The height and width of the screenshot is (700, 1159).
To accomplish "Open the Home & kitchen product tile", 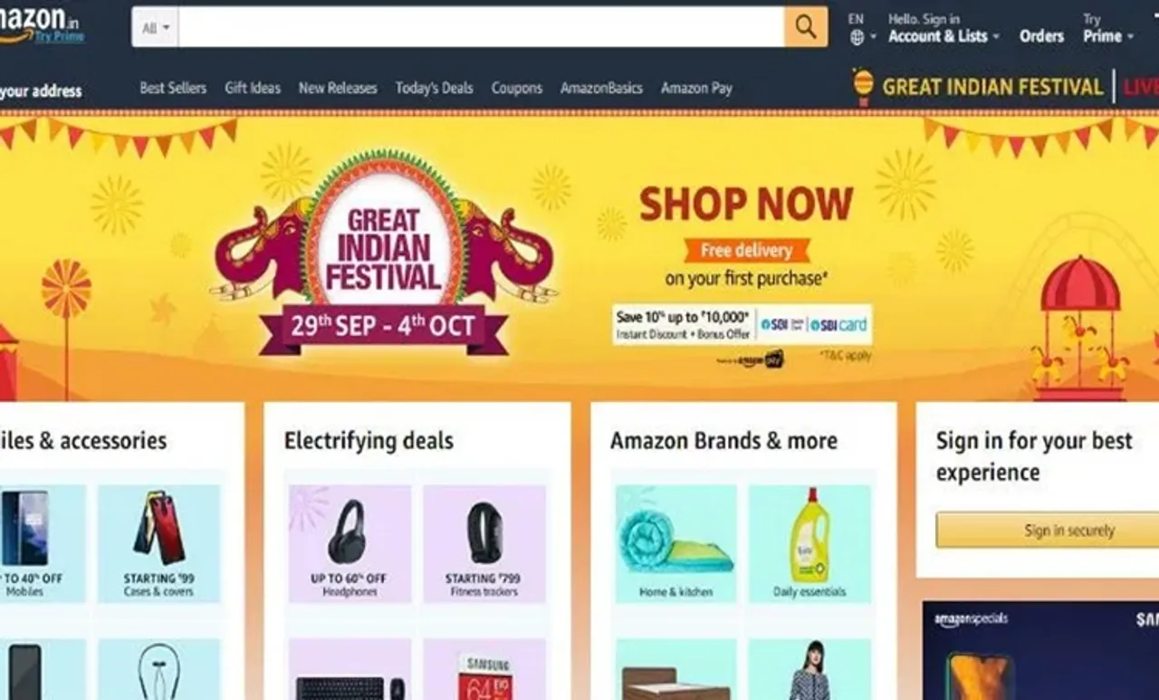I will [676, 543].
